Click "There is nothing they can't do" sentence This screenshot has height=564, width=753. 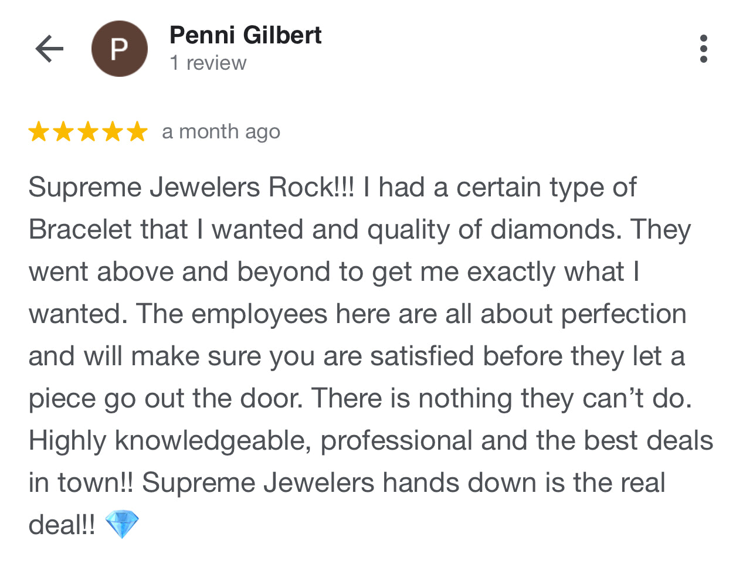click(501, 399)
